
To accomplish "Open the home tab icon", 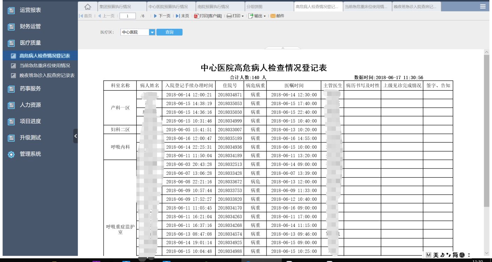I will coord(88,7).
